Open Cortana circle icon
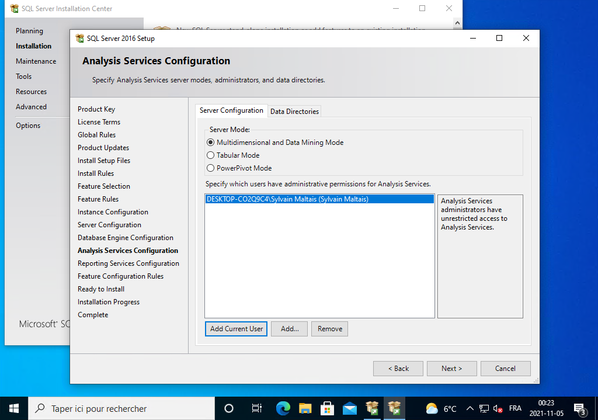The height and width of the screenshot is (420, 598). tap(229, 408)
